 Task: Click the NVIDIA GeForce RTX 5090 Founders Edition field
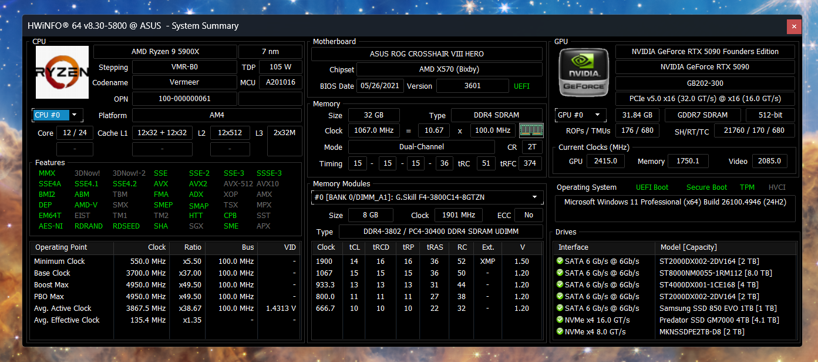(705, 52)
